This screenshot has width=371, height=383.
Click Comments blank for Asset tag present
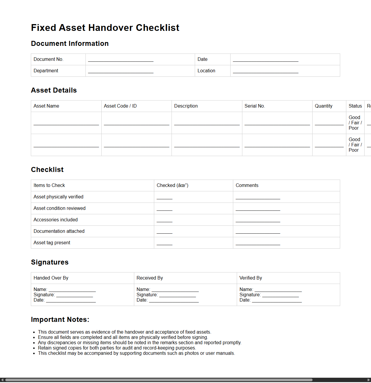coord(258,243)
